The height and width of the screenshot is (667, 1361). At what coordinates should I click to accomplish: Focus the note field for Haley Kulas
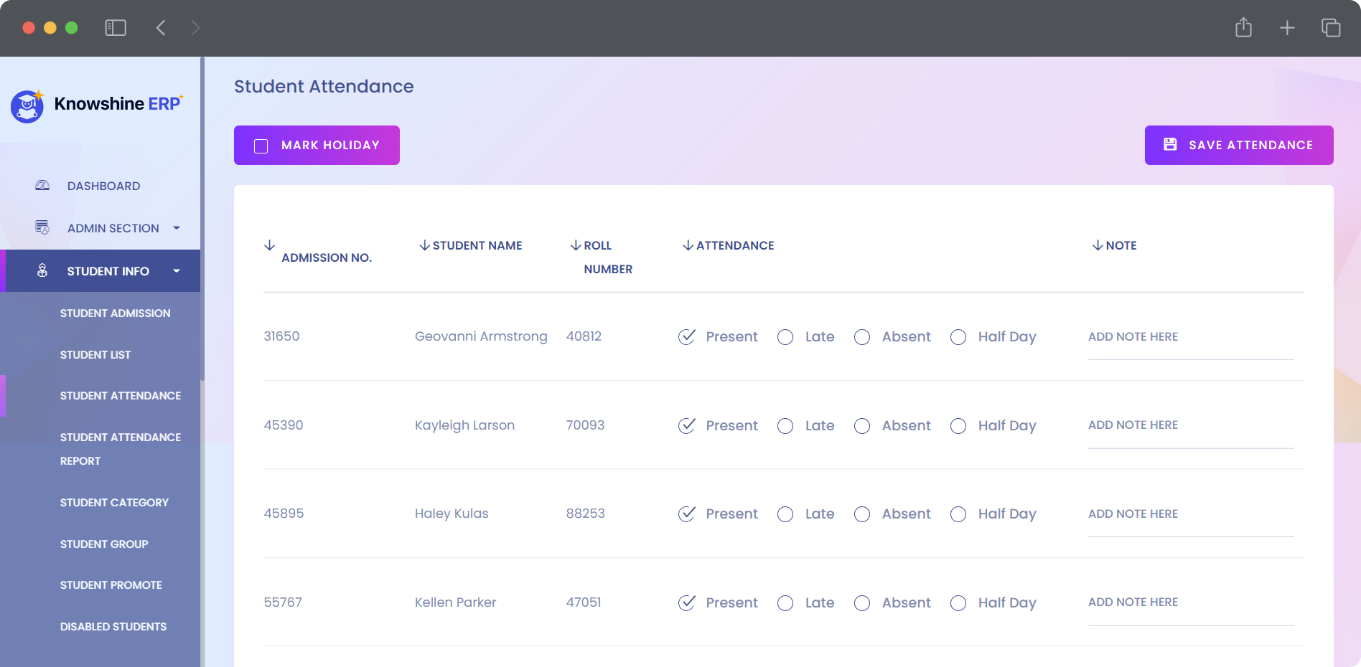pyautogui.click(x=1191, y=514)
